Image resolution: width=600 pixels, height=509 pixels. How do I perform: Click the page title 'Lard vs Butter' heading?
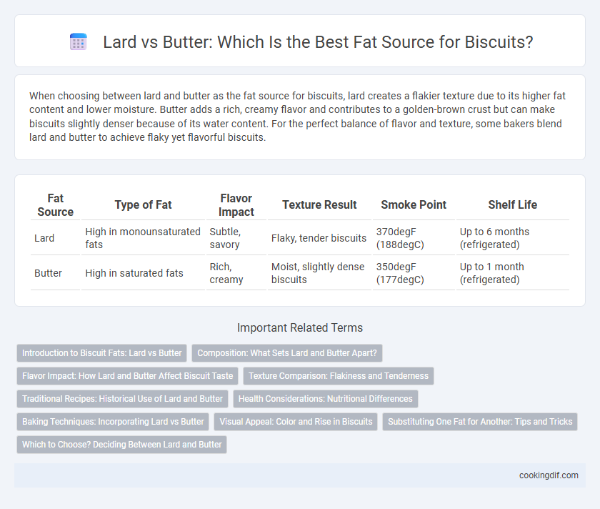coord(318,41)
